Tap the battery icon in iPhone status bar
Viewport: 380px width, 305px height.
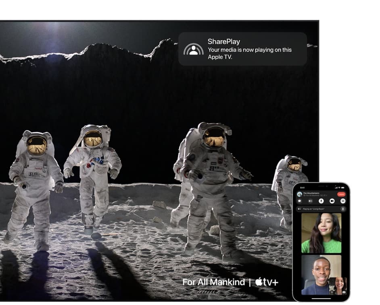coord(342,188)
